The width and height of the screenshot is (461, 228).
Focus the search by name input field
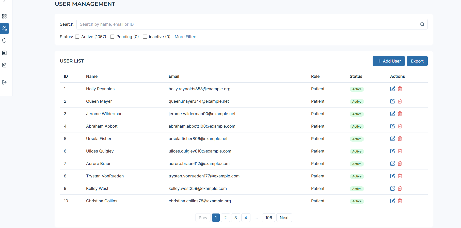(246, 24)
